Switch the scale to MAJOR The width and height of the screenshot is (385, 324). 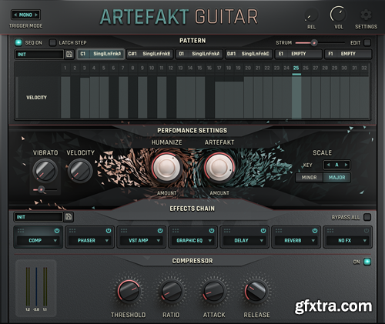[336, 178]
